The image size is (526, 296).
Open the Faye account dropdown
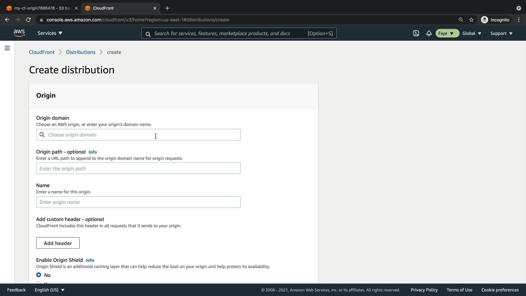pyautogui.click(x=447, y=33)
